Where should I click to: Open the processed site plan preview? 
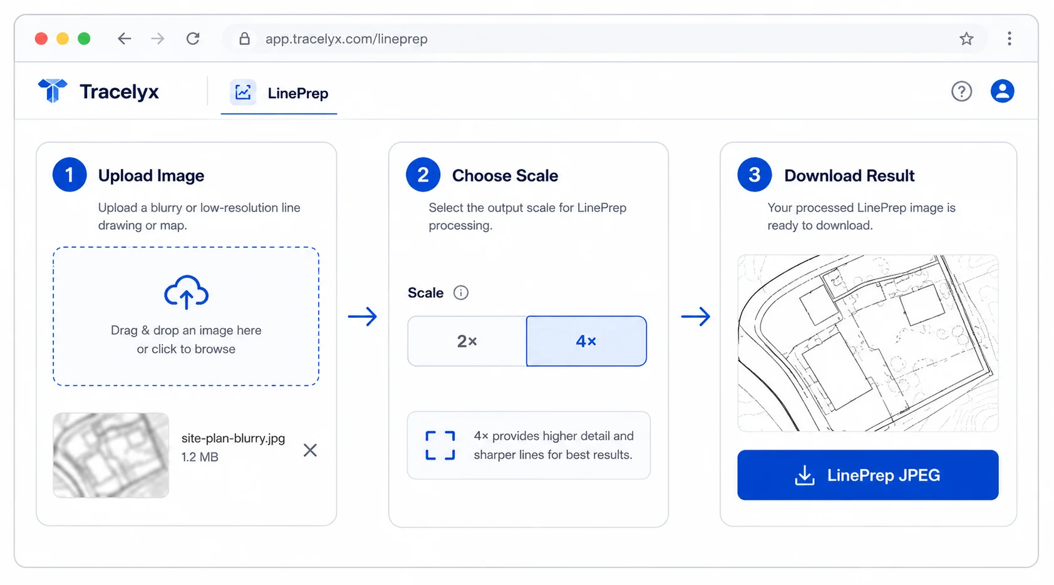pyautogui.click(x=867, y=343)
